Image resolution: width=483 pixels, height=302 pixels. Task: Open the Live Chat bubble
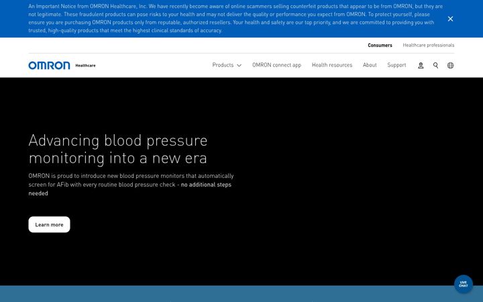coord(464,284)
